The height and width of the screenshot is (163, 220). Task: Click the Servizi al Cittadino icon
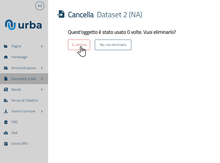coord(6,100)
